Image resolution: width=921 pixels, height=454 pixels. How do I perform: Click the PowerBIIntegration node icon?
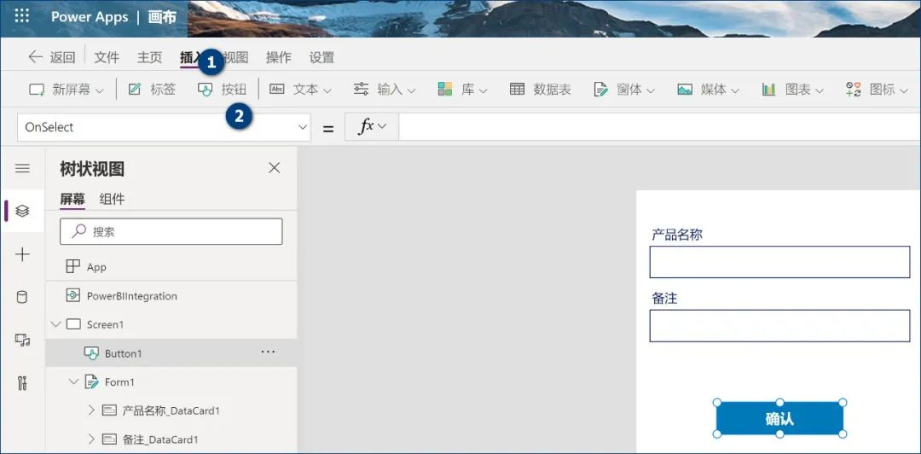click(72, 295)
